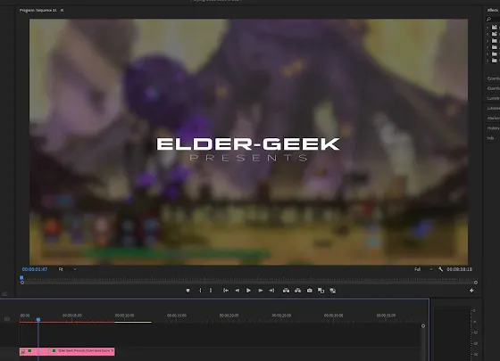Step back one frame

coord(237,291)
